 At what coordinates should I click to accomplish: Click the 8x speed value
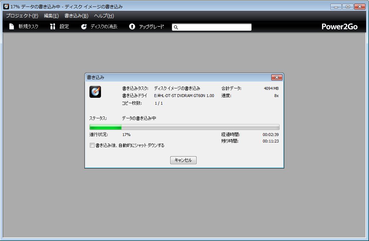(276, 96)
